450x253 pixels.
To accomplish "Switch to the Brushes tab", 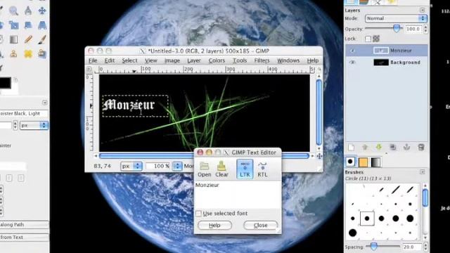I will [350, 162].
